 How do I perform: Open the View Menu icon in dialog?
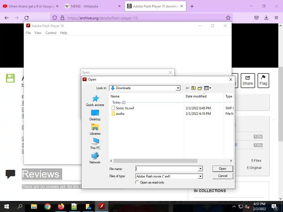coord(208,88)
